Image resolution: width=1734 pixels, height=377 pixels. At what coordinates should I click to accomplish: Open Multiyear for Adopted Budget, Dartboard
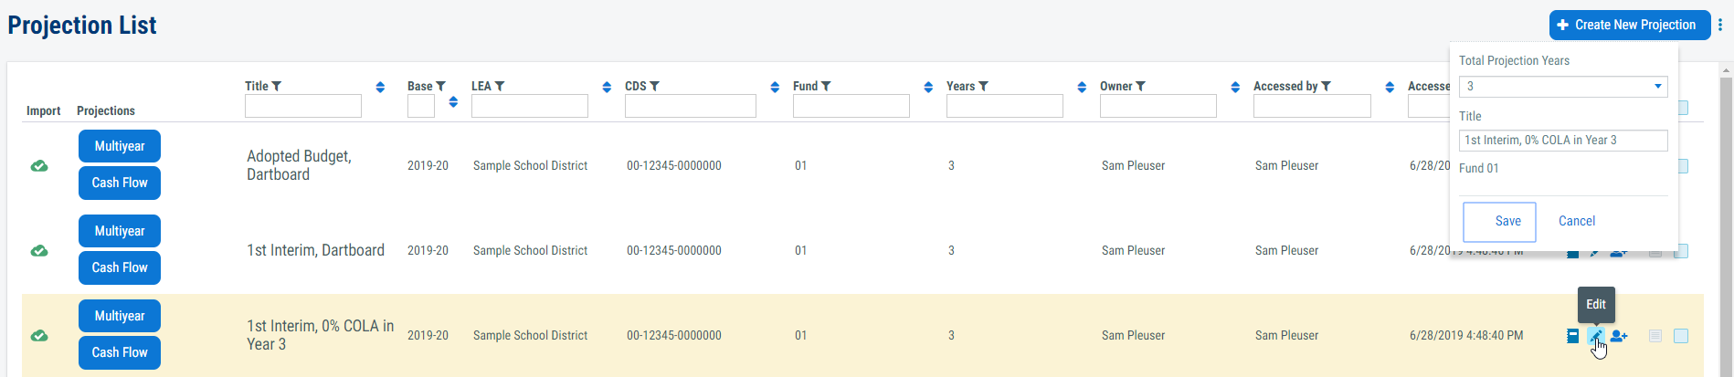pyautogui.click(x=120, y=146)
